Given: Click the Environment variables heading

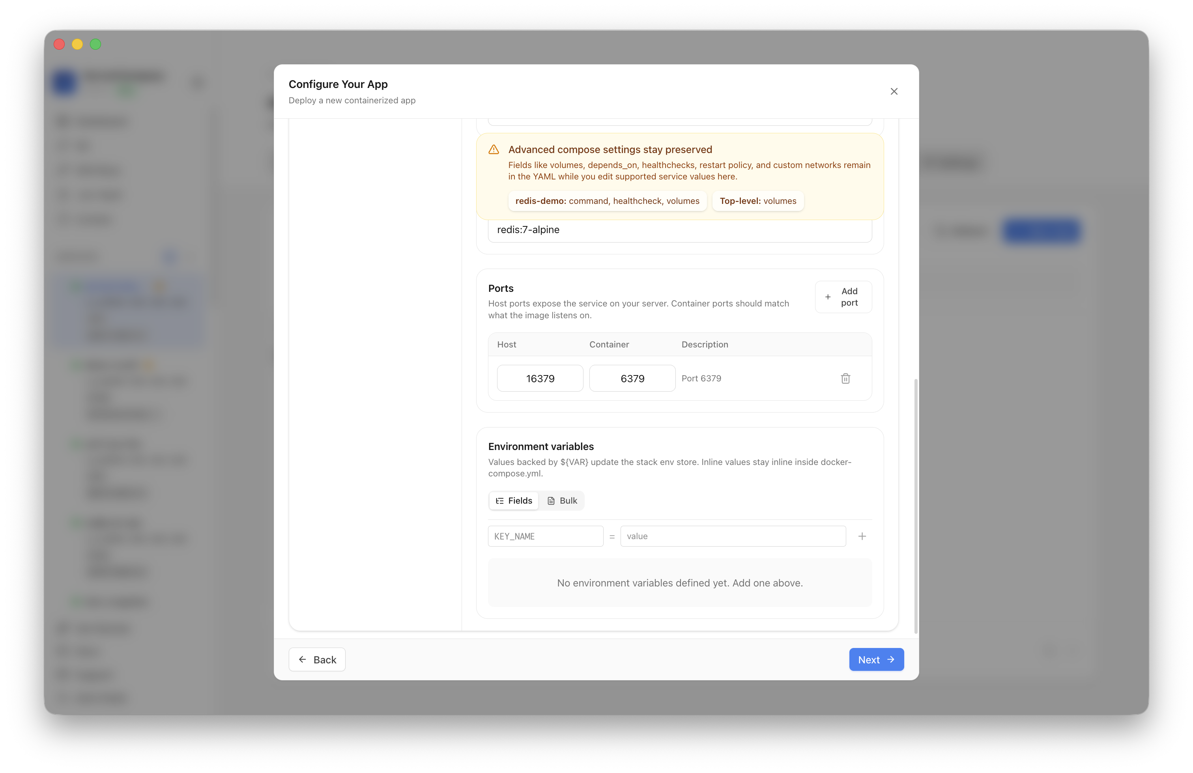Looking at the screenshot, I should pos(540,446).
